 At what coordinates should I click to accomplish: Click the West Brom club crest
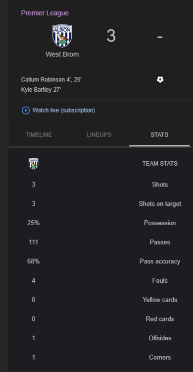click(x=62, y=36)
